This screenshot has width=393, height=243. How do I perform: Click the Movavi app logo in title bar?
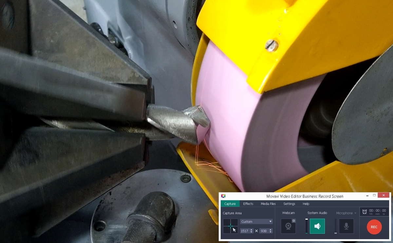[x=223, y=196]
